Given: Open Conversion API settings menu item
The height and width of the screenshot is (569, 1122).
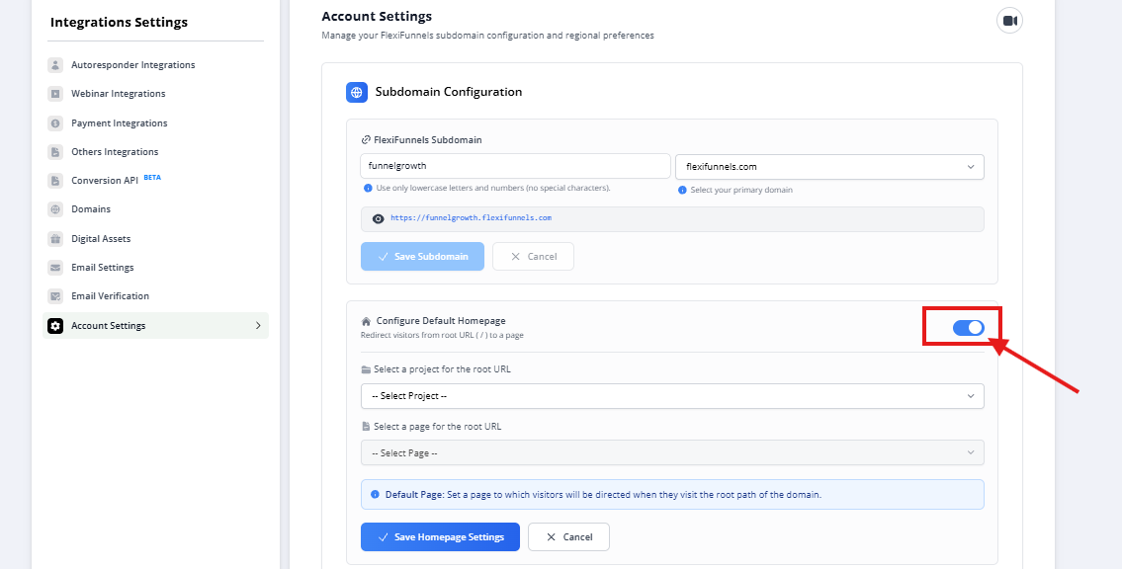Looking at the screenshot, I should click(105, 181).
